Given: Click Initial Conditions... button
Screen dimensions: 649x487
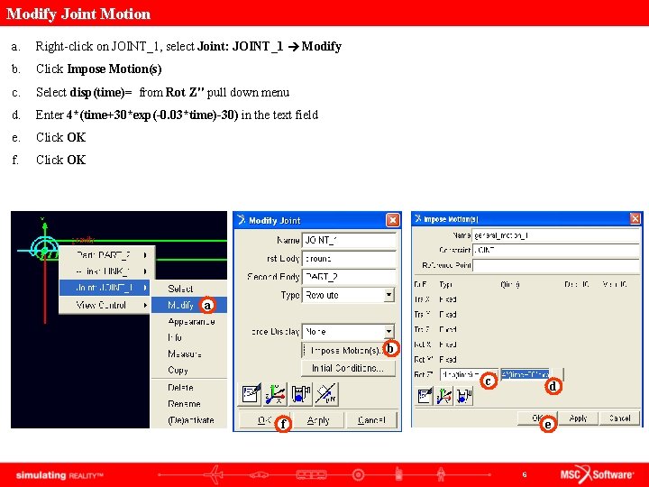Looking at the screenshot, I should click(x=348, y=368).
